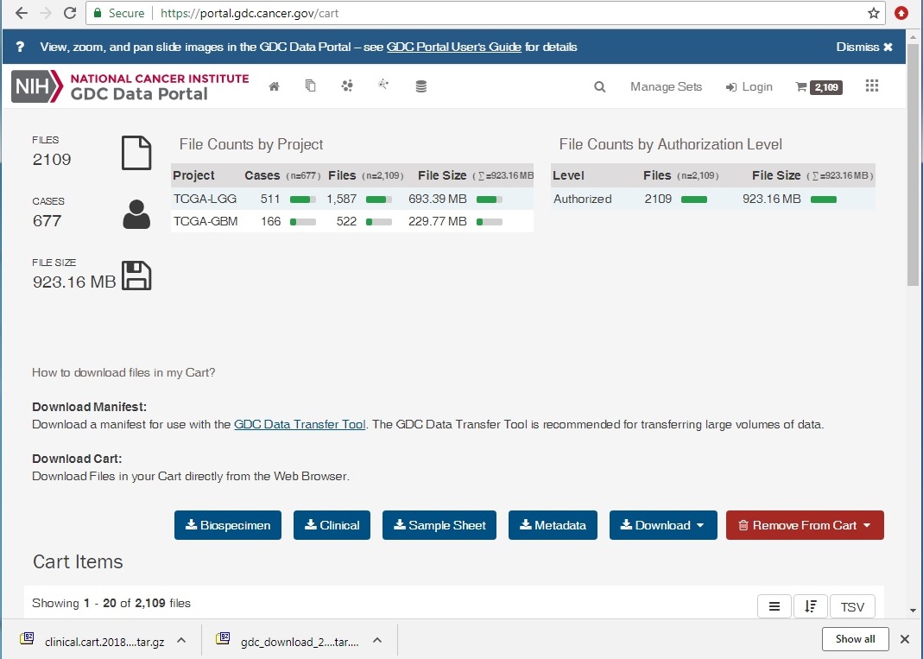This screenshot has width=923, height=659.
Task: Open options for gdc_download item
Action: (377, 640)
